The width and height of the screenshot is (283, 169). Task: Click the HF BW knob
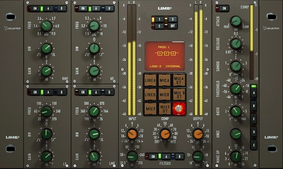click(94, 49)
